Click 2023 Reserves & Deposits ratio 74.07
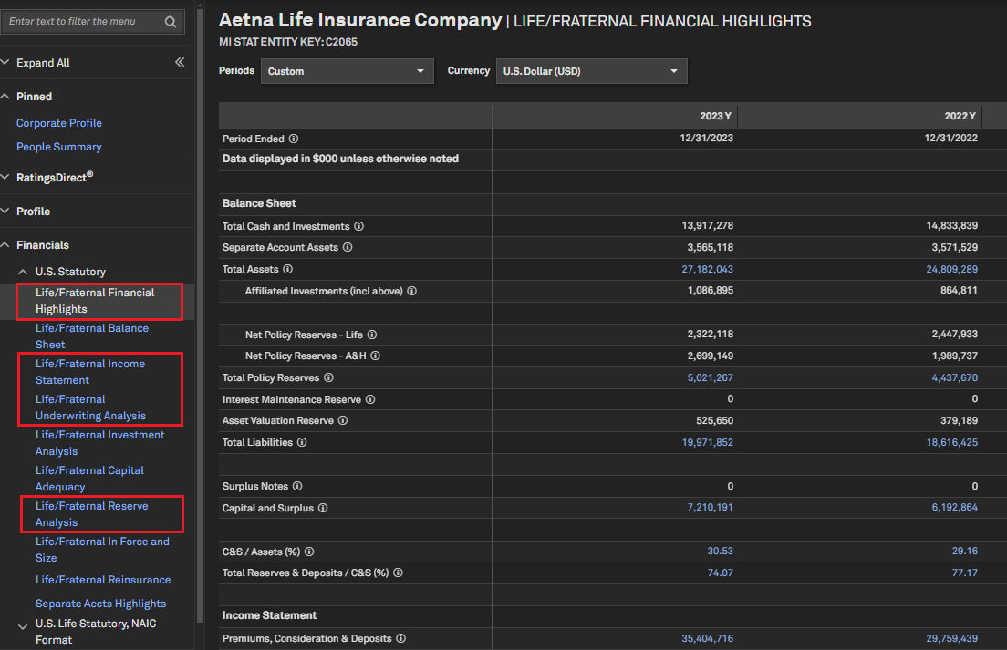Viewport: 1007px width, 650px height. [x=720, y=573]
